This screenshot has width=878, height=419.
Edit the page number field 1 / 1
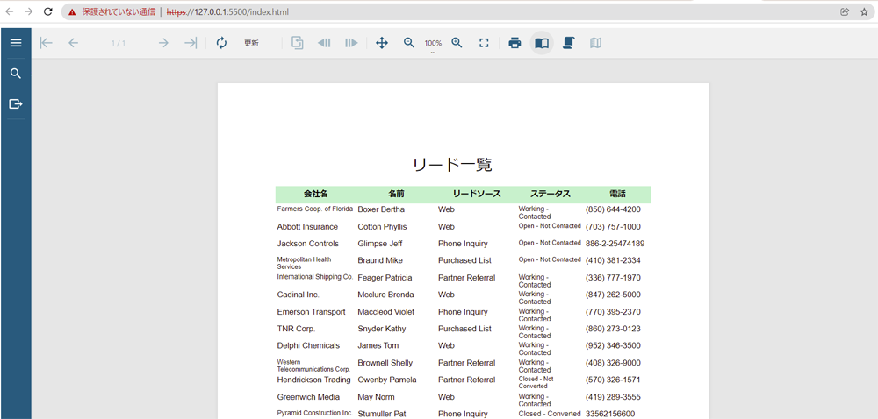[119, 43]
